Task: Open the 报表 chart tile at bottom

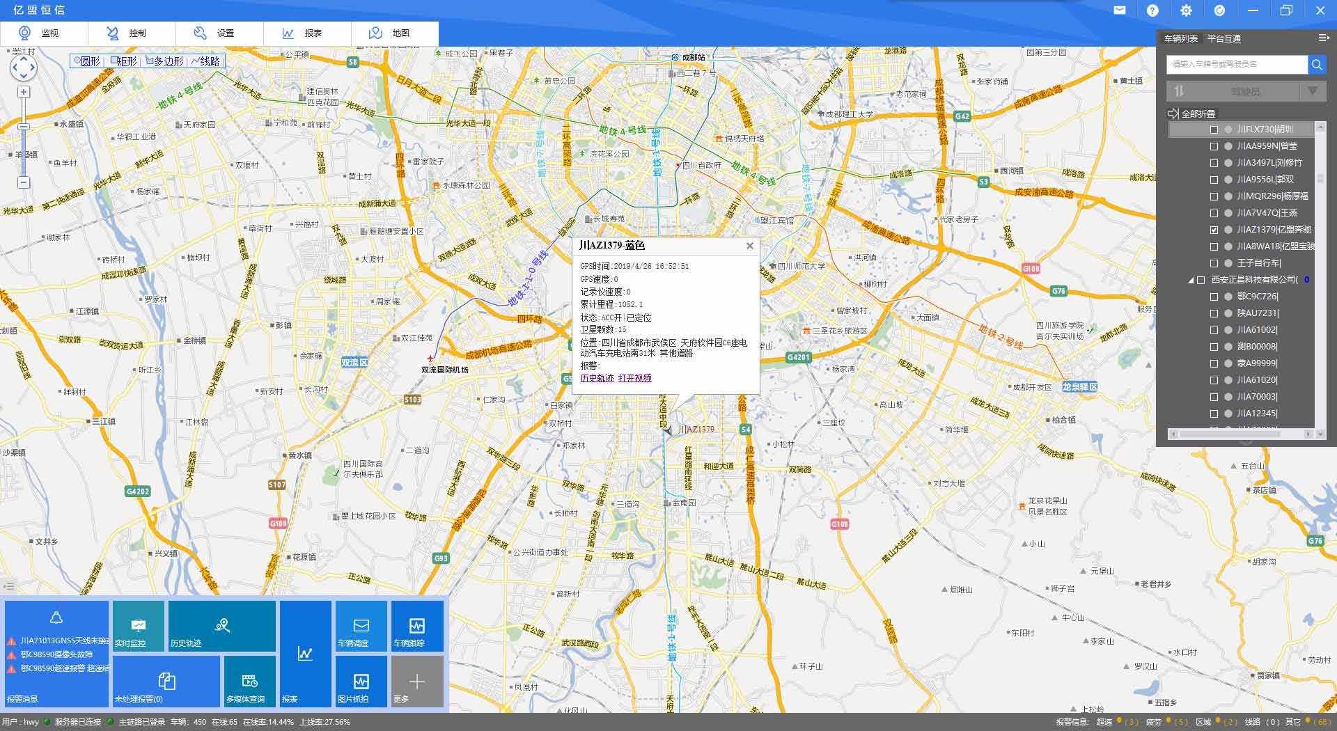Action: coord(306,654)
